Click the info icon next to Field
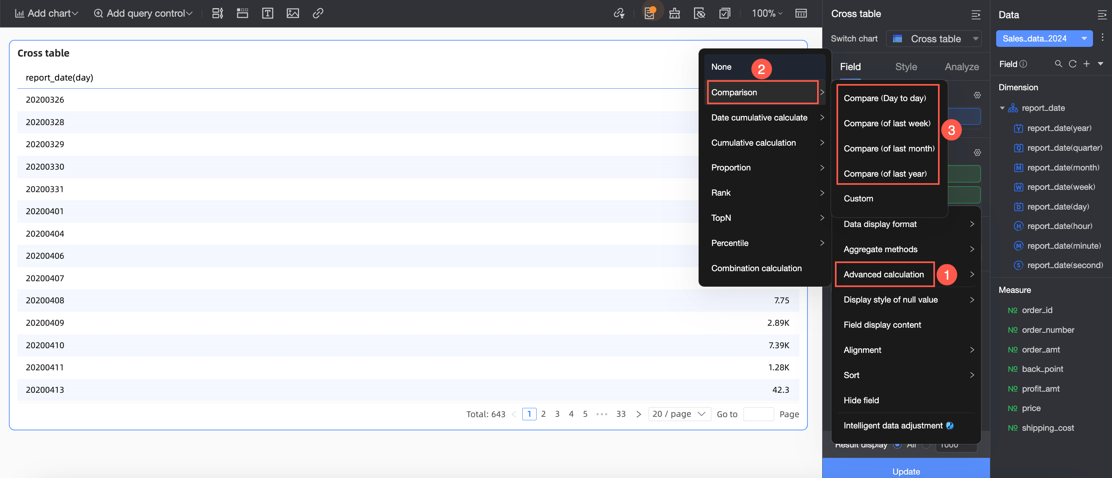 [1023, 64]
